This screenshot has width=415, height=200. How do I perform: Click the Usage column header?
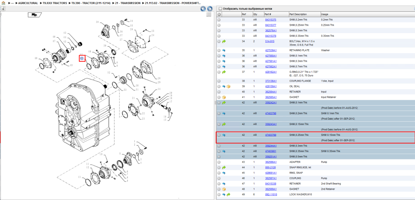pyautogui.click(x=367, y=14)
